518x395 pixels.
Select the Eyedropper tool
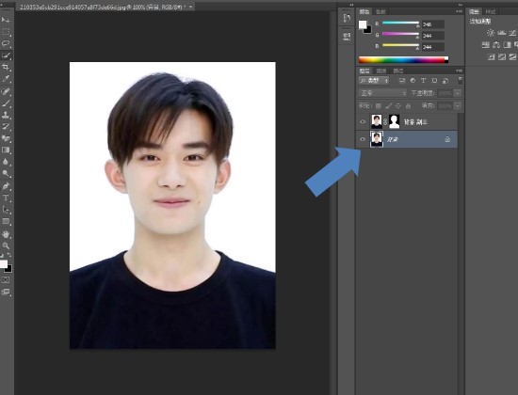tap(6, 79)
